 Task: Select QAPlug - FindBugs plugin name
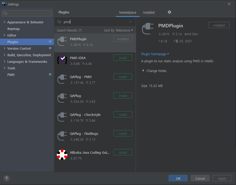(x=84, y=134)
